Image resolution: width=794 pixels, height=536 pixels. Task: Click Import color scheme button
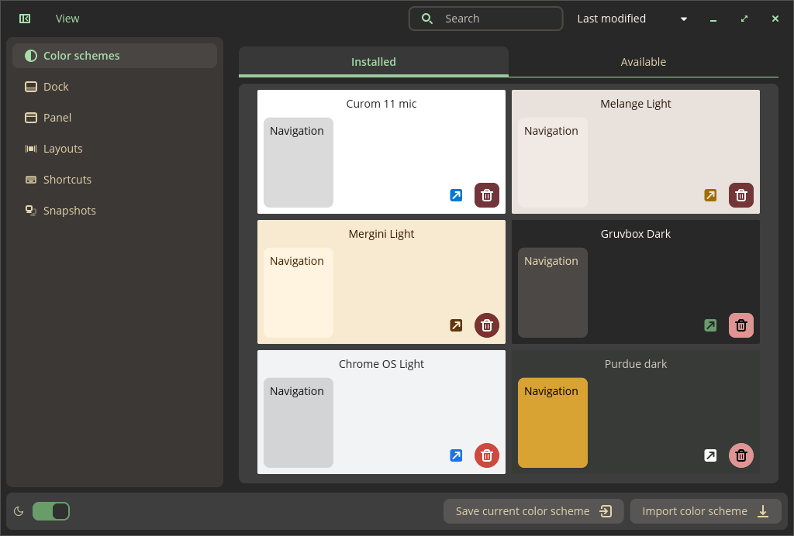(705, 511)
